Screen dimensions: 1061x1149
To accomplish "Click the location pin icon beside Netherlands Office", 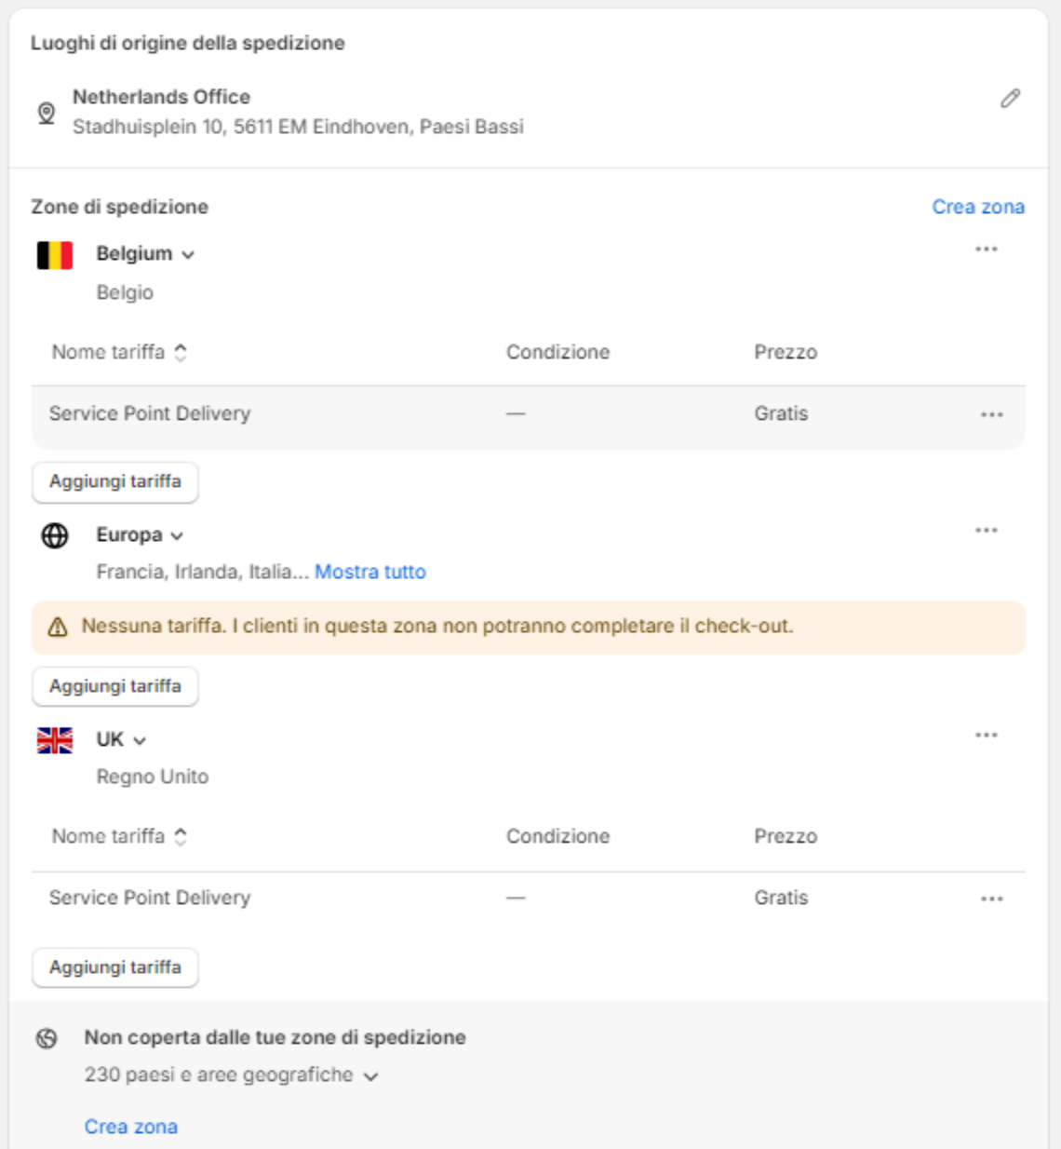I will [47, 113].
